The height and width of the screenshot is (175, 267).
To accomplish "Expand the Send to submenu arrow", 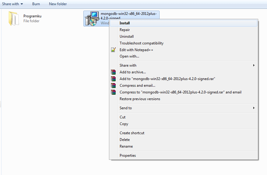I will point(254,108).
